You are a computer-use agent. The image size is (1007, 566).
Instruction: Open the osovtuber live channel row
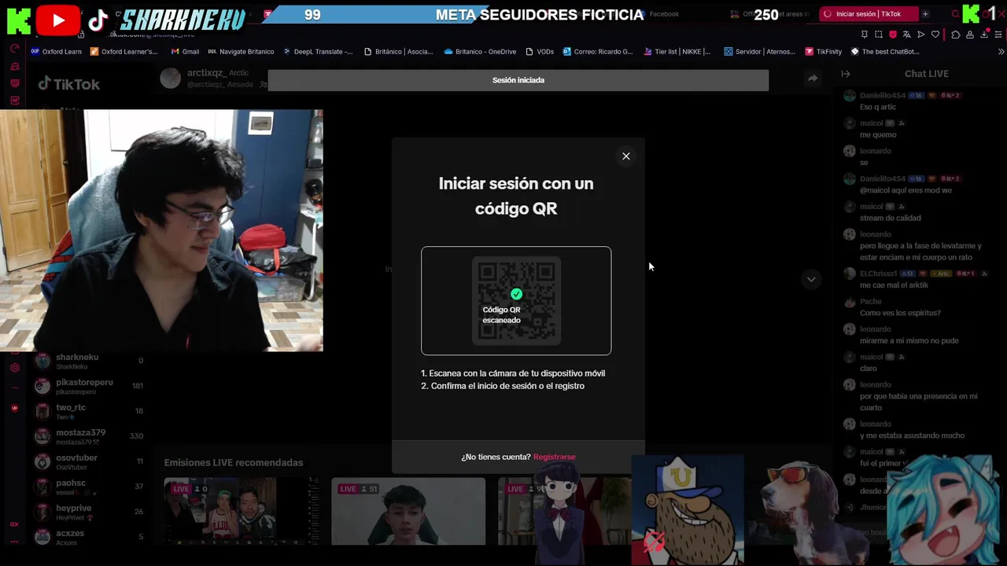point(89,461)
